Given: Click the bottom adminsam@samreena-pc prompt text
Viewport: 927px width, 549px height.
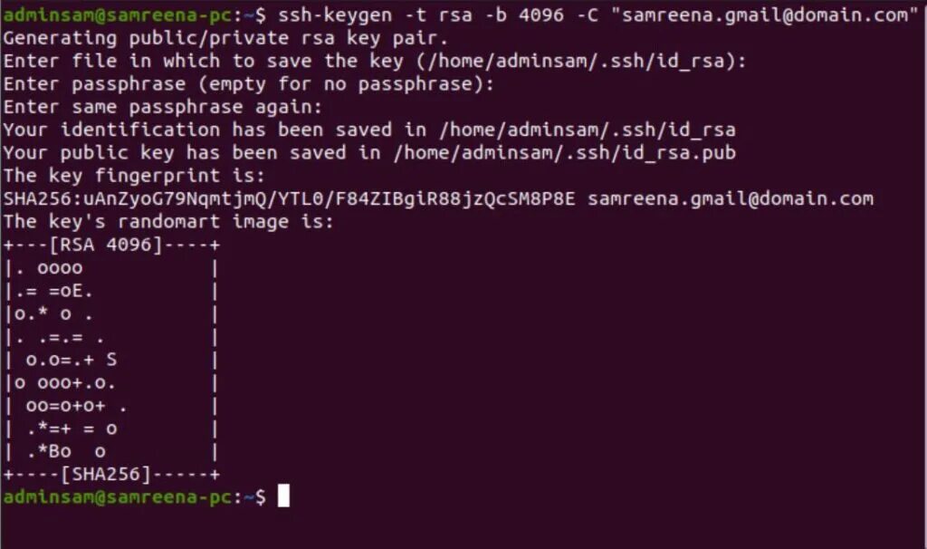Looking at the screenshot, I should [x=118, y=496].
